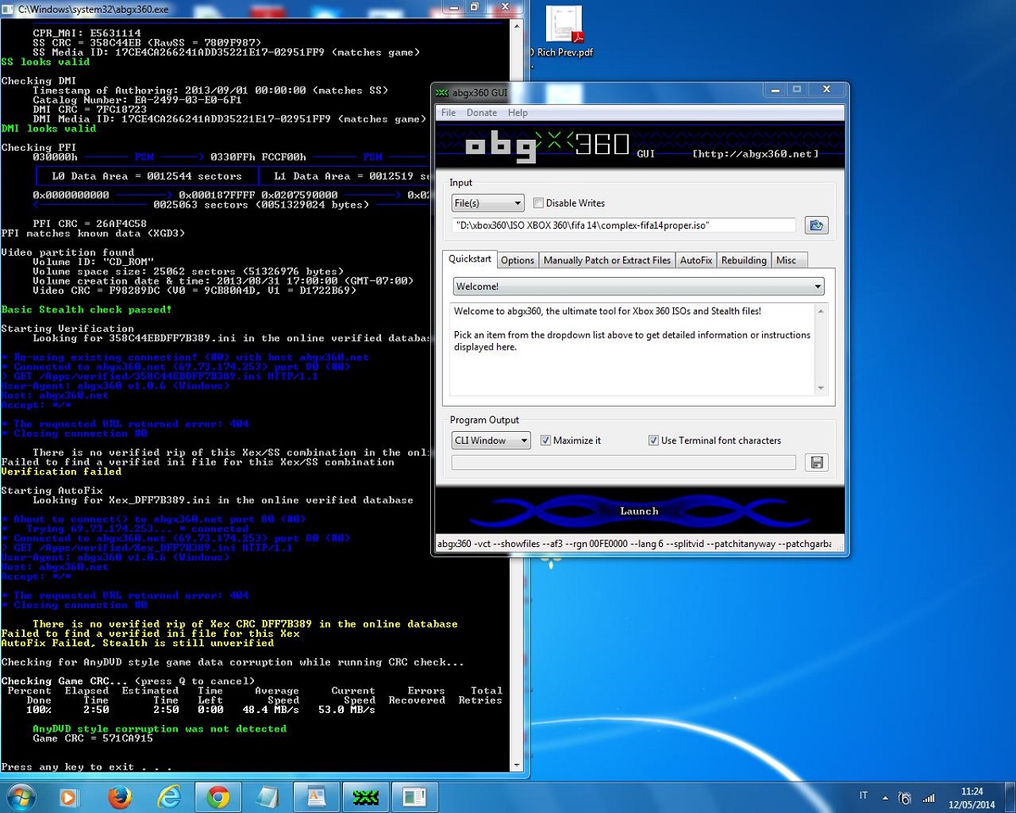Open the last pinned taskbar window icon

[x=414, y=797]
